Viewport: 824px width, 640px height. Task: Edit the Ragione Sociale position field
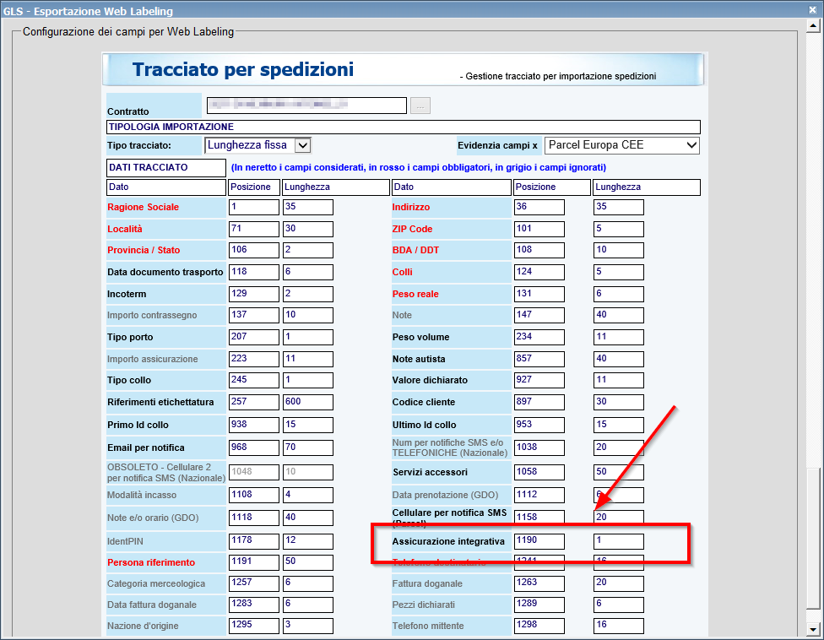coord(254,207)
